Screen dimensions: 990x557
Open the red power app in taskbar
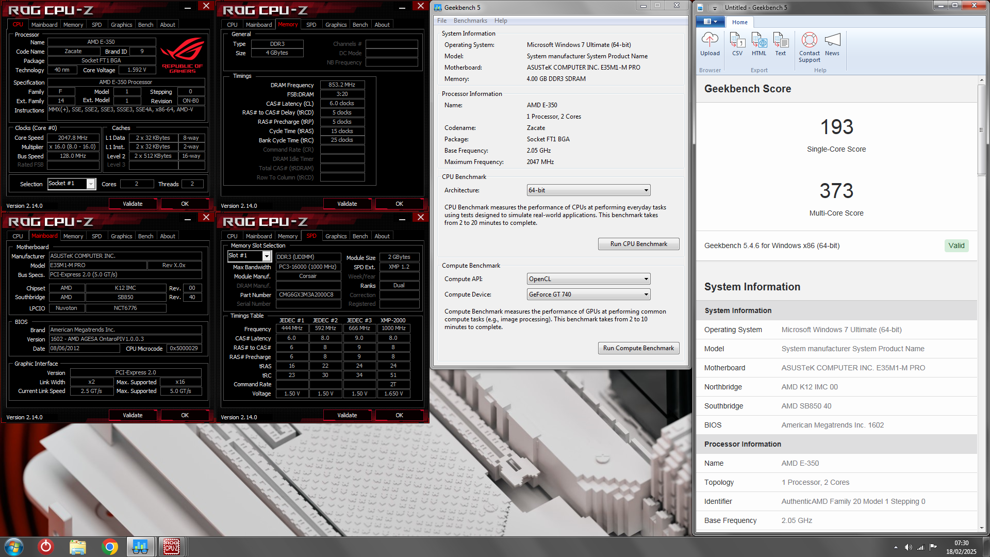pyautogui.click(x=46, y=547)
